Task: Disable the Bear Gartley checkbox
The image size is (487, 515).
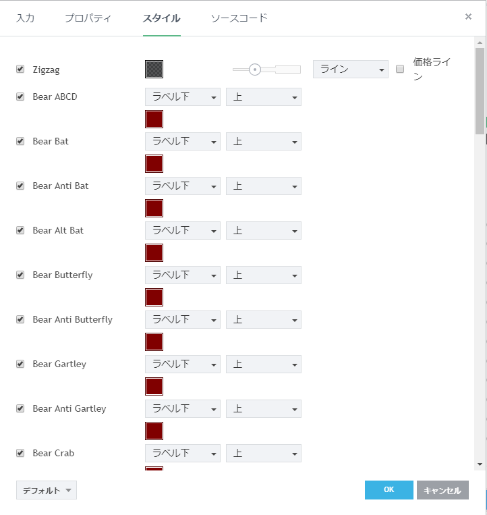Action: coord(20,364)
